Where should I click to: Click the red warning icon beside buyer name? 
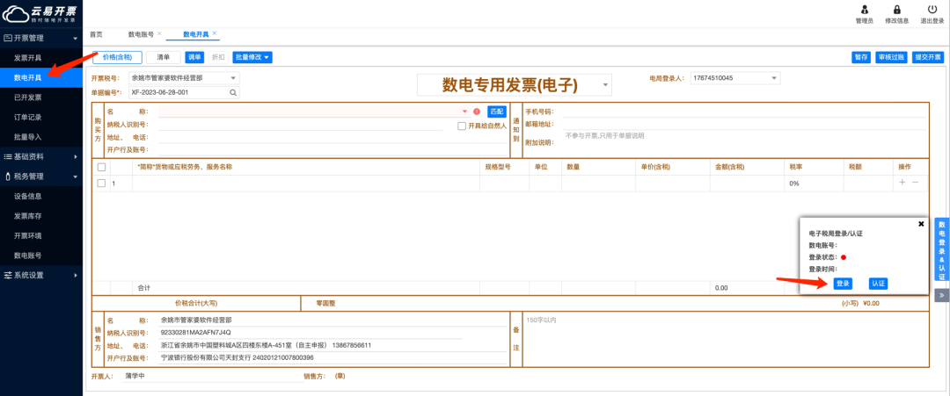pos(477,112)
